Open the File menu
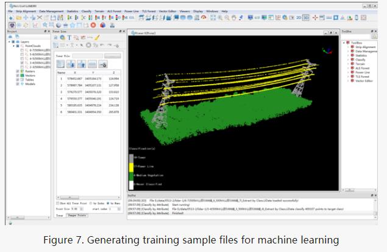The height and width of the screenshot is (252, 387). tap(10, 12)
